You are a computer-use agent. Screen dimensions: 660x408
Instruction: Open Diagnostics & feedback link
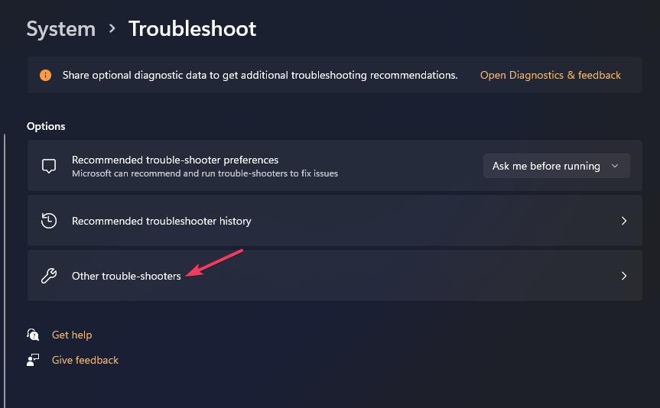click(550, 75)
